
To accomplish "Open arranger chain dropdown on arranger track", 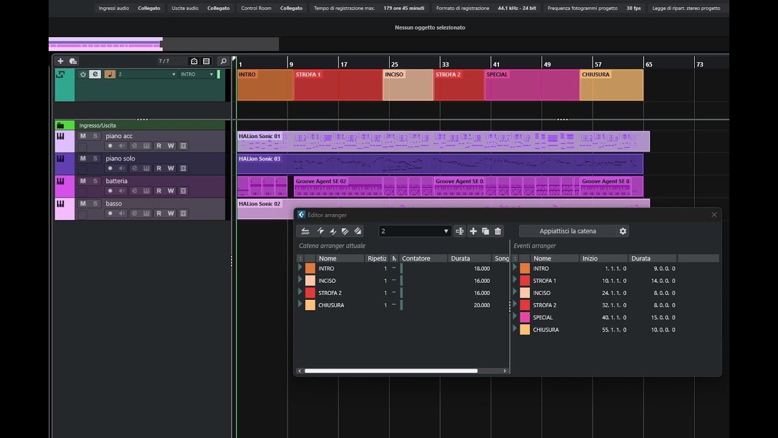I will [147, 74].
